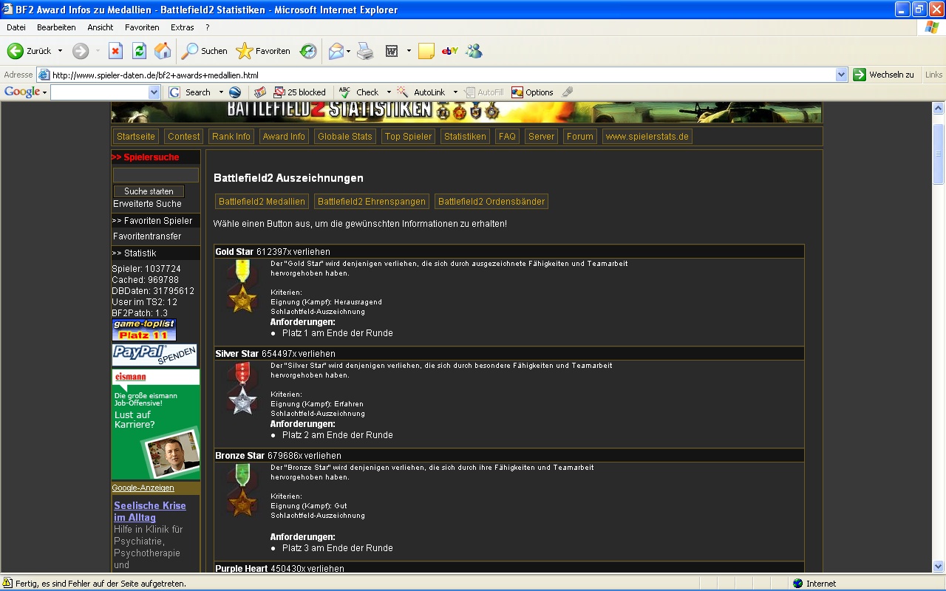Open the Top Spieler navigation link
946x591 pixels.
409,137
